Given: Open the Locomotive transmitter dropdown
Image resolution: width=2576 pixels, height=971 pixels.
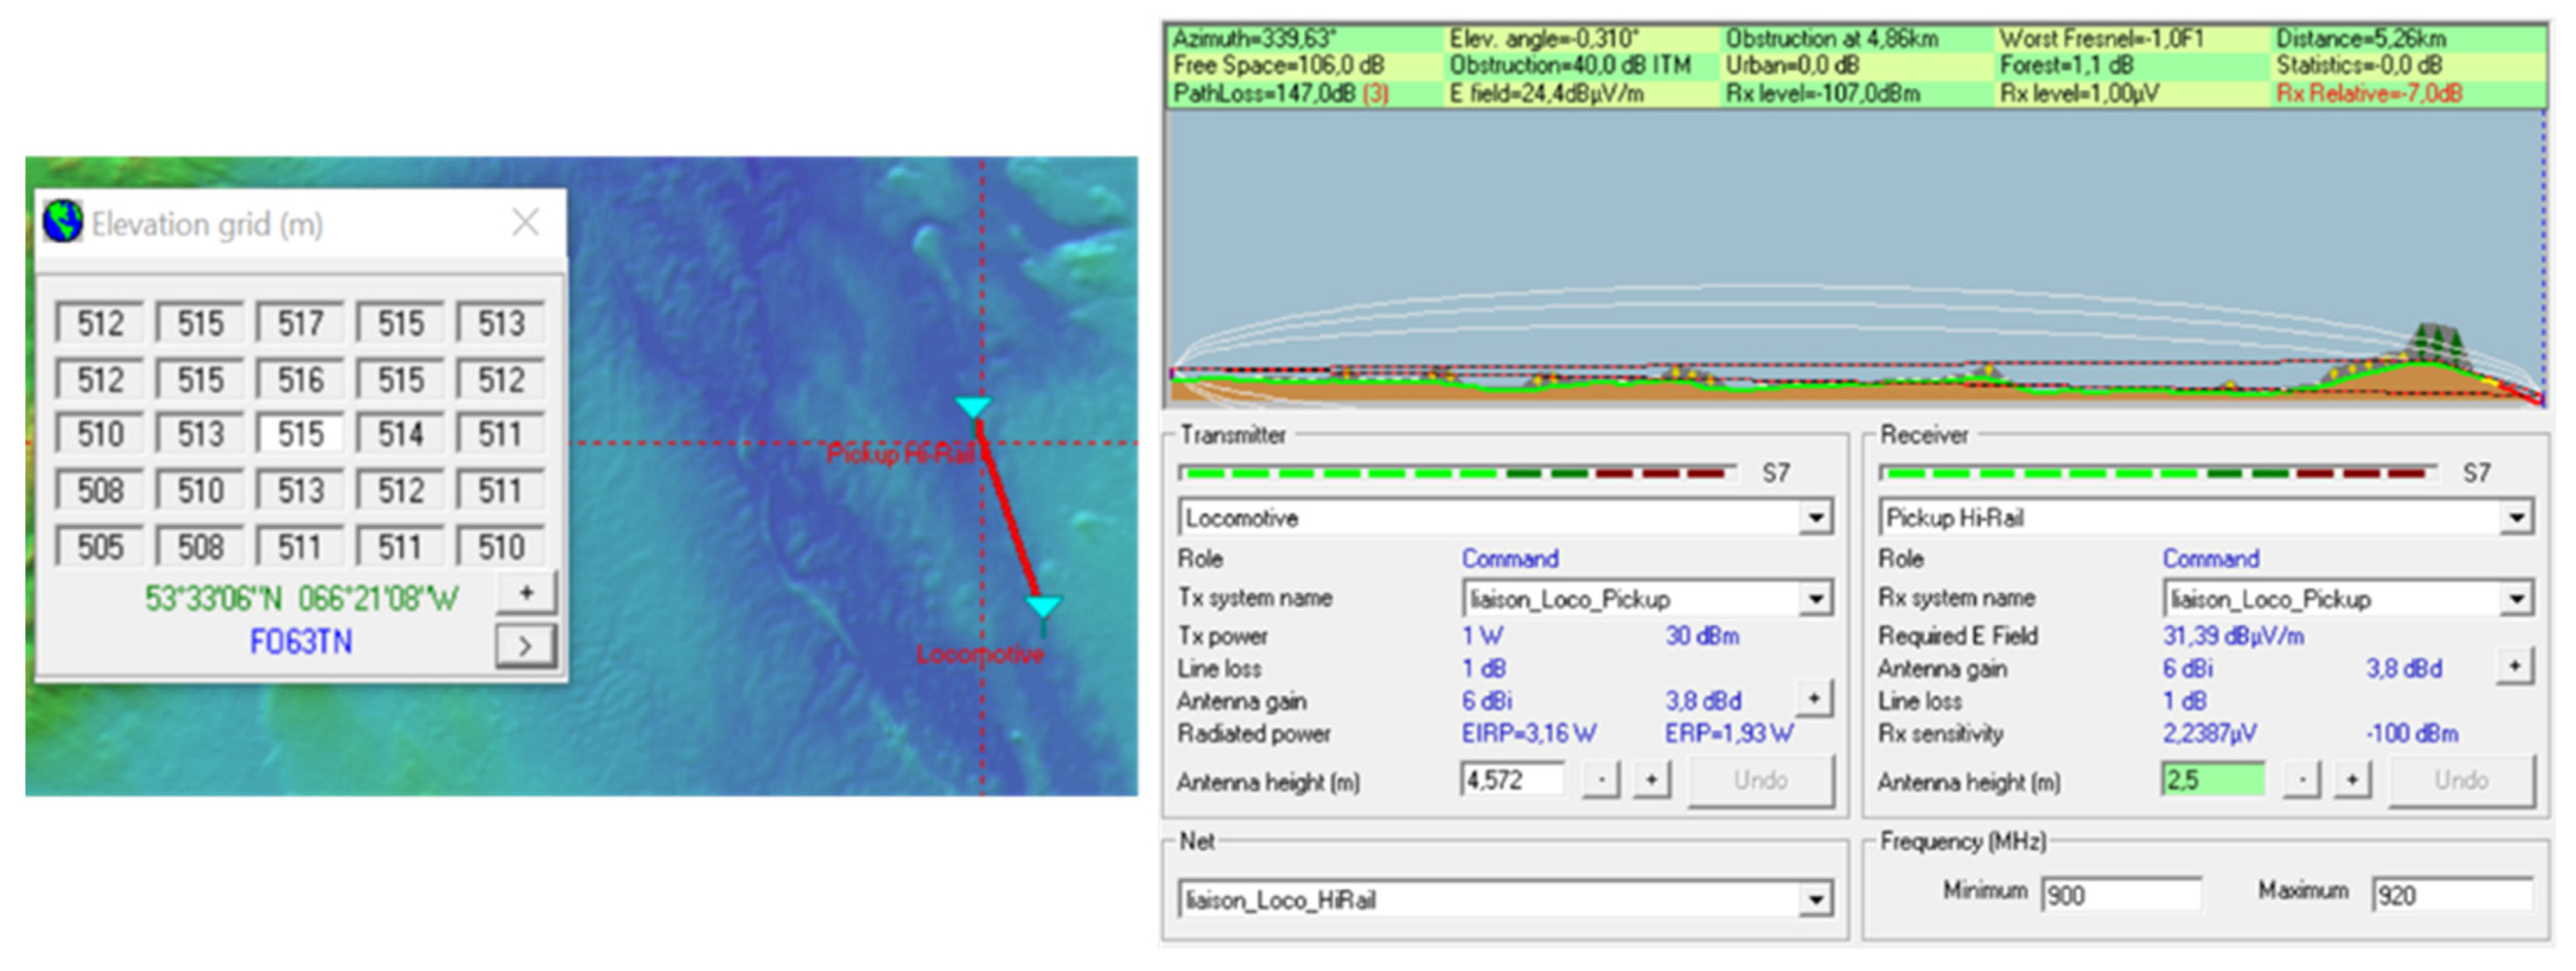Looking at the screenshot, I should 1815,518.
